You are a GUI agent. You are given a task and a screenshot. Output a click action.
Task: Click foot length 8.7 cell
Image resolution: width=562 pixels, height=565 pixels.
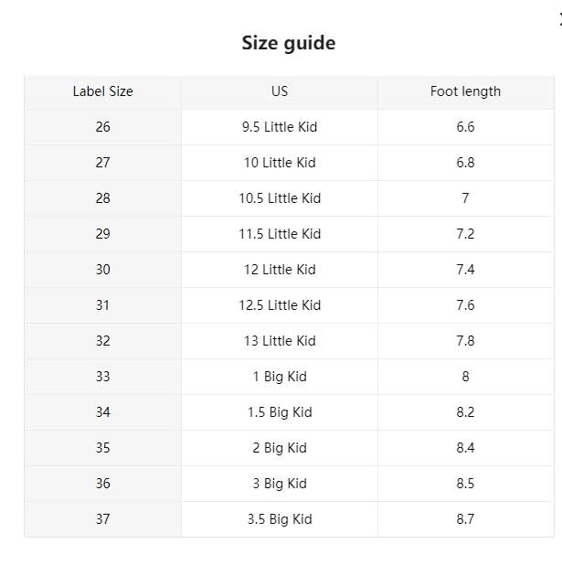(x=465, y=519)
